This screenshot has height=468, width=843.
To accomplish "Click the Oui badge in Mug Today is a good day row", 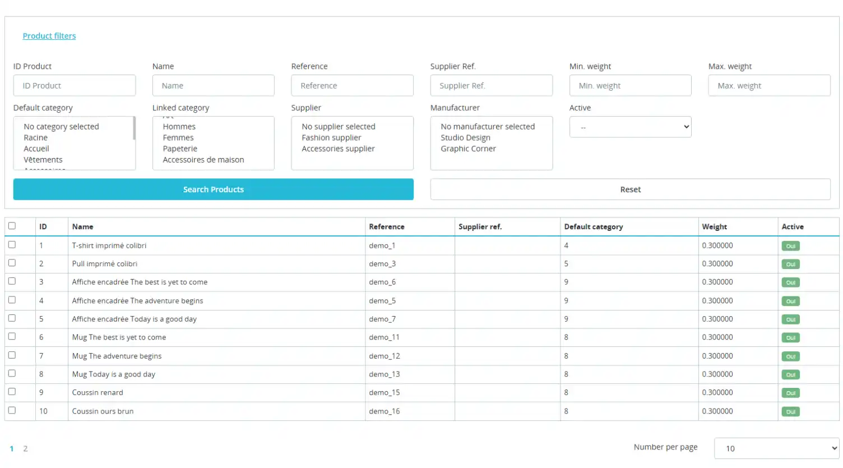I will coord(790,375).
